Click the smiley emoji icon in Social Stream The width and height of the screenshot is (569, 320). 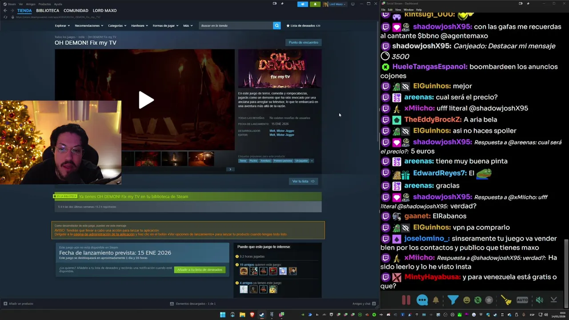(x=466, y=300)
